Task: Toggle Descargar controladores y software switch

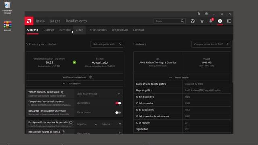Action: [118, 112]
